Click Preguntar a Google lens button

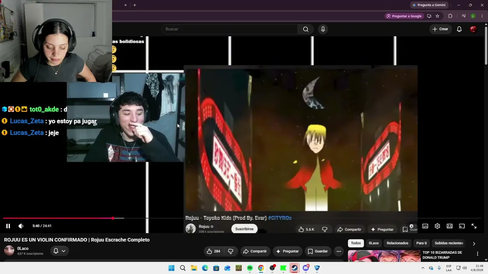[404, 16]
